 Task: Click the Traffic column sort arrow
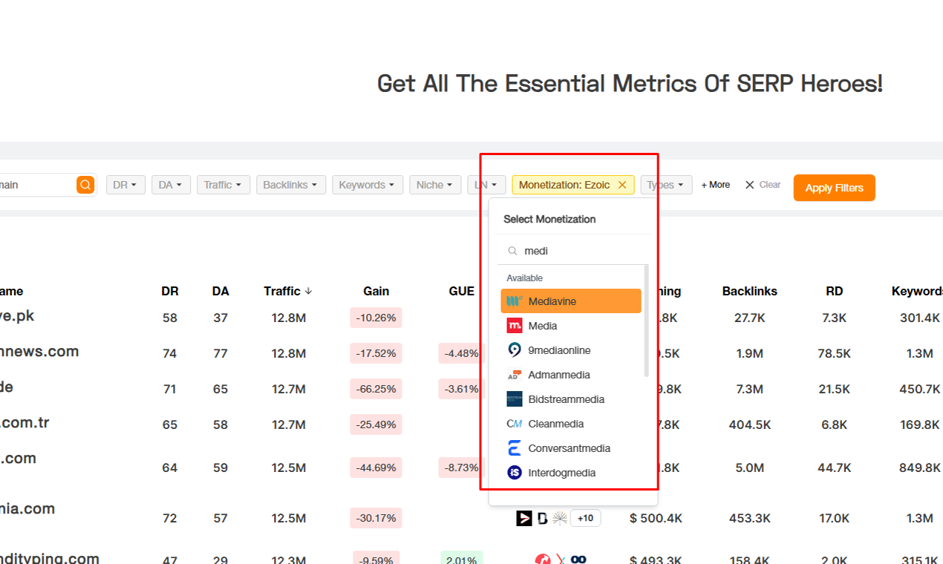click(308, 291)
